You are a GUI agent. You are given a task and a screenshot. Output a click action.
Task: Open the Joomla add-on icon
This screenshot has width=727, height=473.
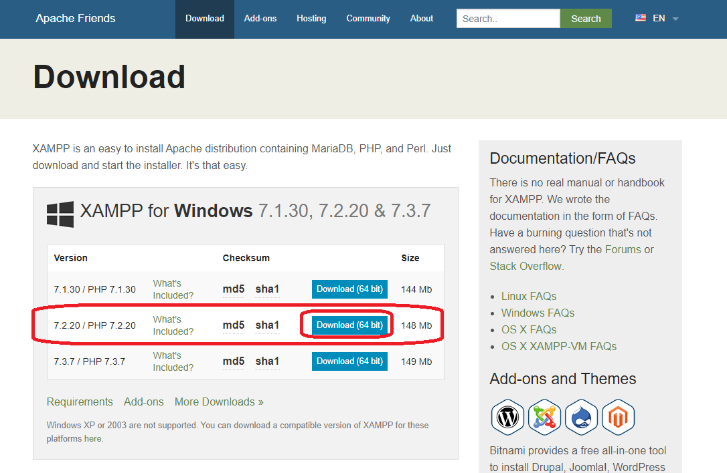tap(544, 417)
